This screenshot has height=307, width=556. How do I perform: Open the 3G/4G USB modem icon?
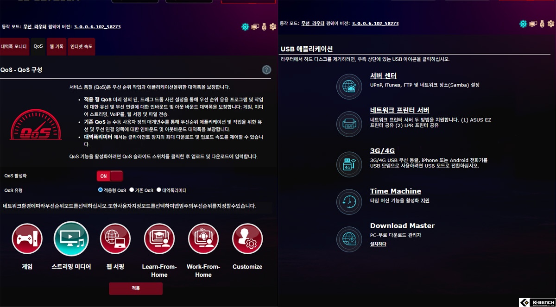pyautogui.click(x=349, y=164)
